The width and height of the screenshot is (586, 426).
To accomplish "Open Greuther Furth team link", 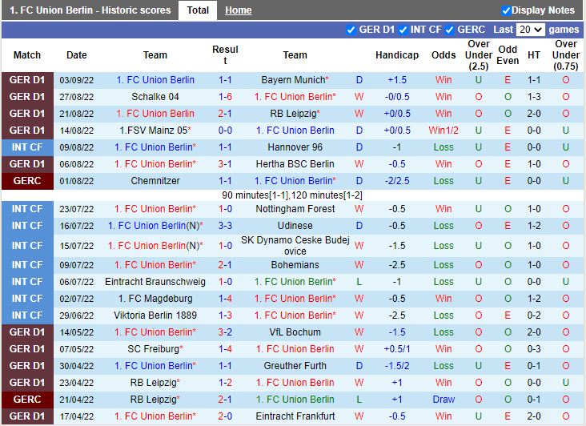I will 295,366.
